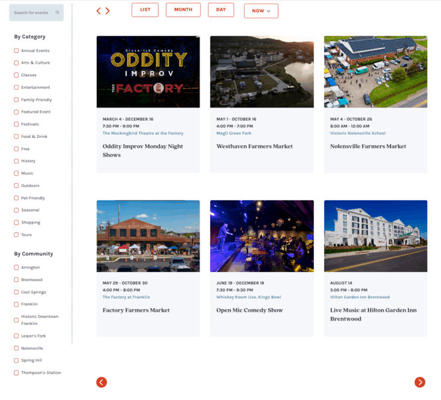Check the Featured Event category
Image resolution: width=441 pixels, height=400 pixels.
tap(17, 112)
